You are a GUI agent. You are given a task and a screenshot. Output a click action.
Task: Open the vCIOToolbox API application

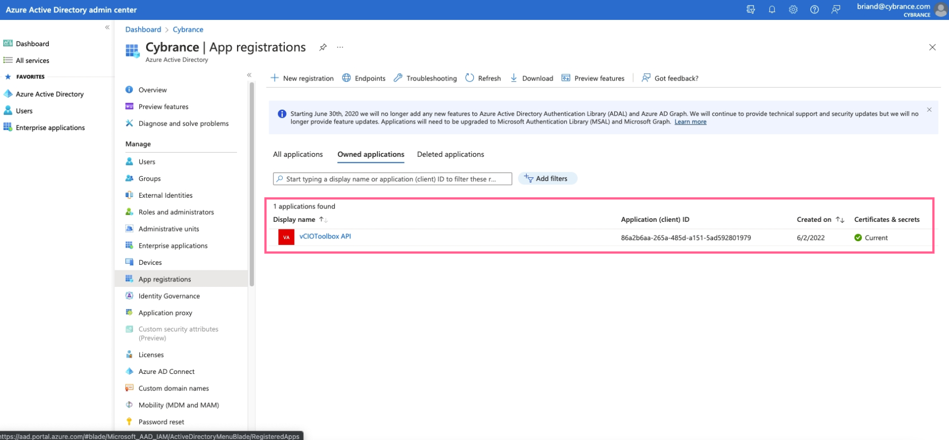(x=325, y=236)
